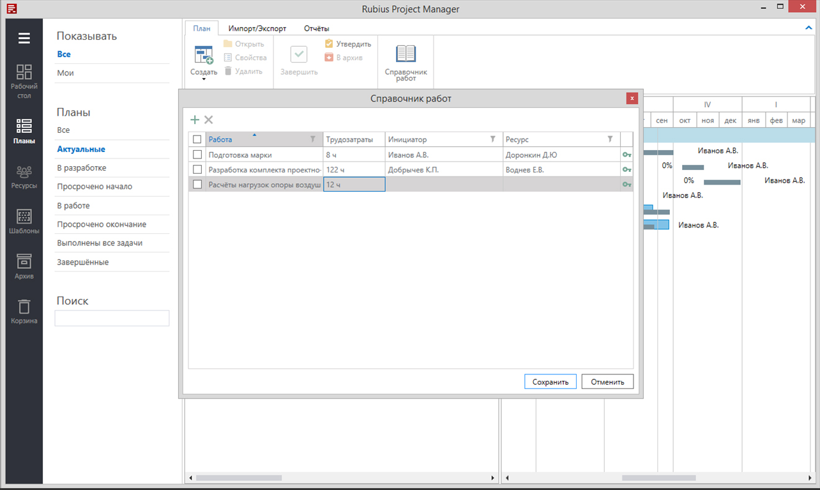The height and width of the screenshot is (490, 820).
Task: Select the Доронкин Д.Ю resource cell
Action: (561, 155)
